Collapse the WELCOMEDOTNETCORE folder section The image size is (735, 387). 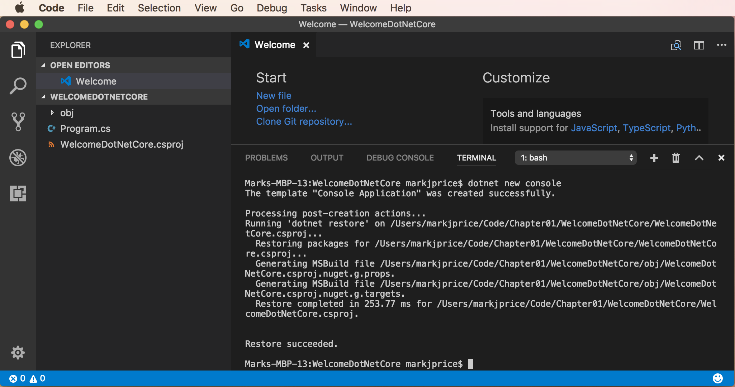point(43,97)
